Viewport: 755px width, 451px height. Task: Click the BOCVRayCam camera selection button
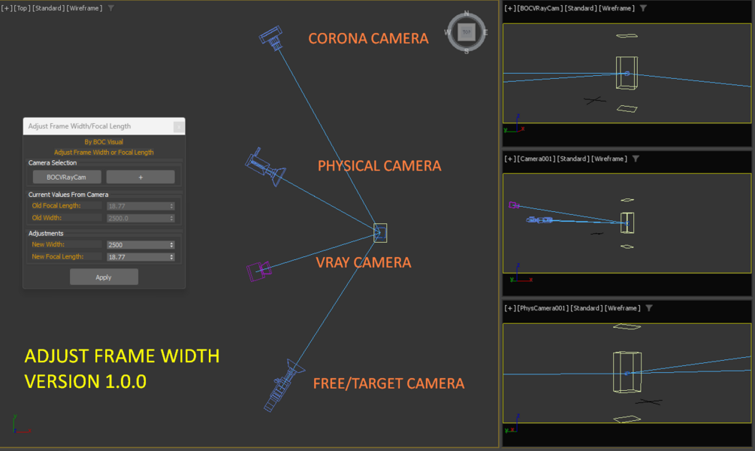(67, 177)
